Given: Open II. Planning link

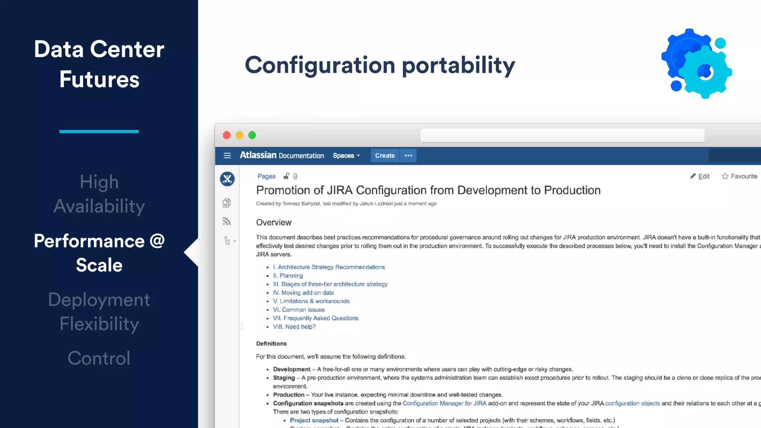Looking at the screenshot, I should tap(288, 276).
